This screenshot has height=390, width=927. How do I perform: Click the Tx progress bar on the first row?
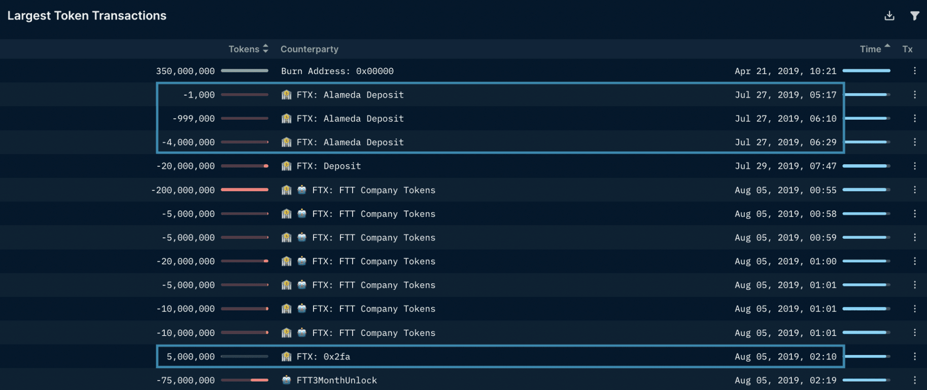[866, 71]
